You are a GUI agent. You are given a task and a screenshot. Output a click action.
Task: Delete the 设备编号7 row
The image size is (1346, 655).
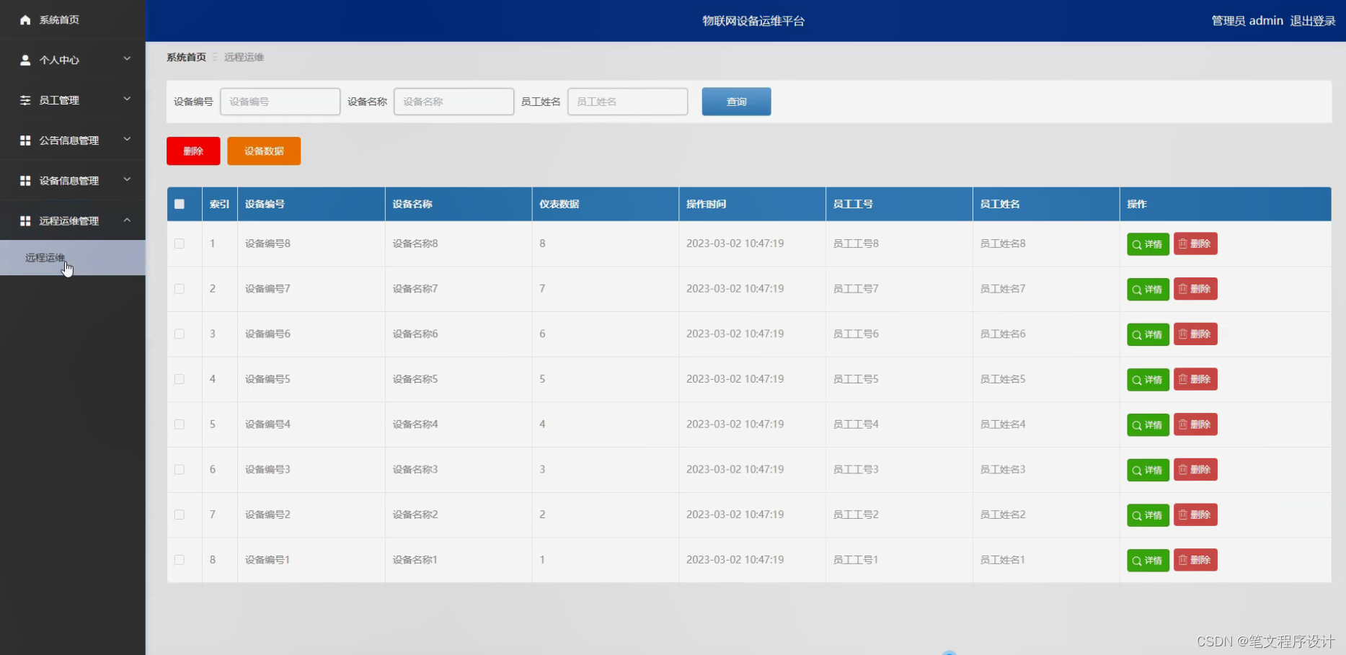(x=1195, y=289)
